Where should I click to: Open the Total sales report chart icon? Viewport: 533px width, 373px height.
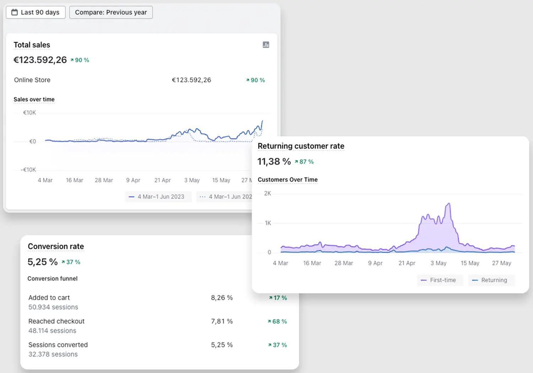[x=266, y=45]
